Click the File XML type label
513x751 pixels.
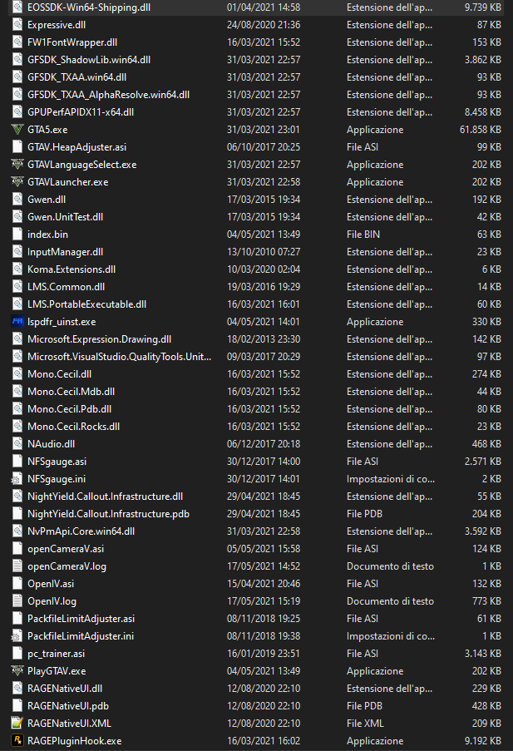[x=365, y=724]
